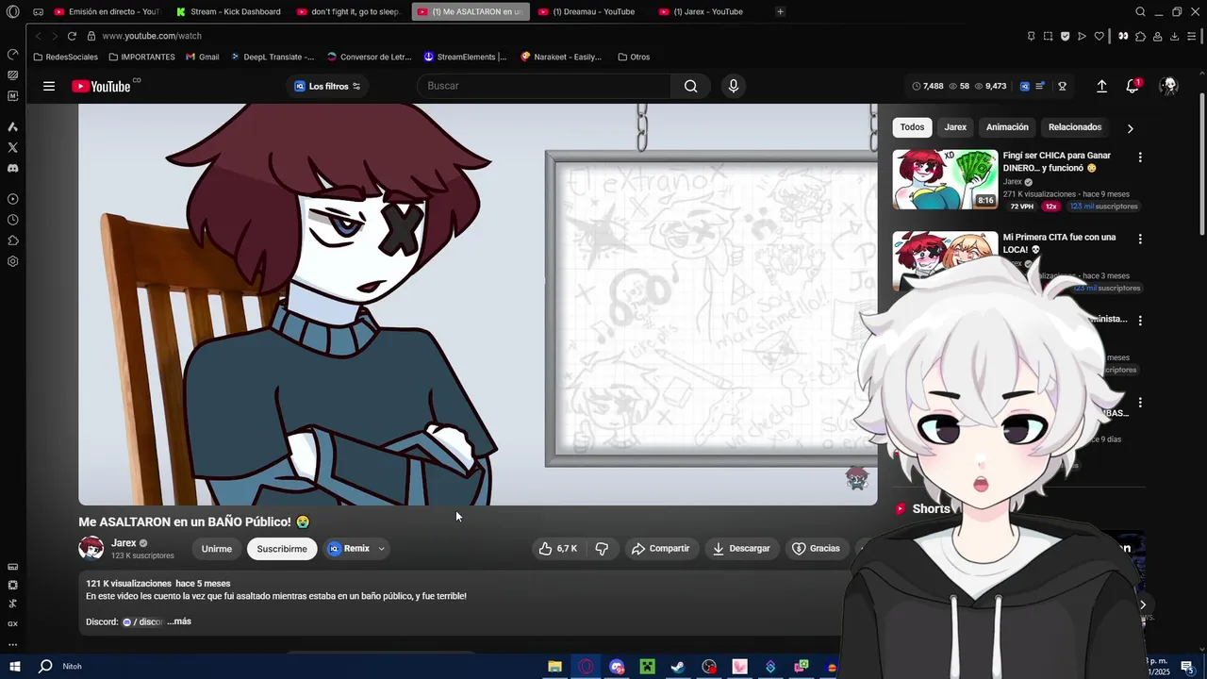Viewport: 1207px width, 679px height.
Task: Open the Jarex channel avatar
Action: click(91, 549)
